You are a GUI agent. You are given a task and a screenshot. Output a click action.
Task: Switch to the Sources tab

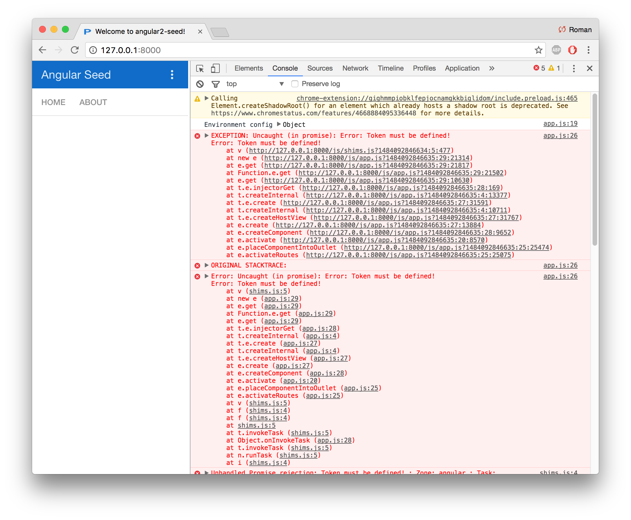[x=320, y=68]
